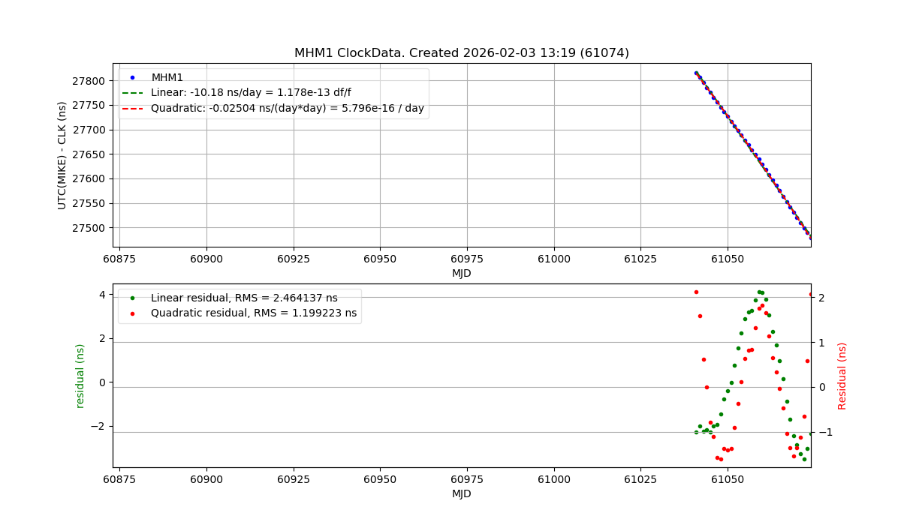The image size is (901, 525).
Task: Click the red 'Residual (ns)' right axis label
Action: pyautogui.click(x=842, y=376)
